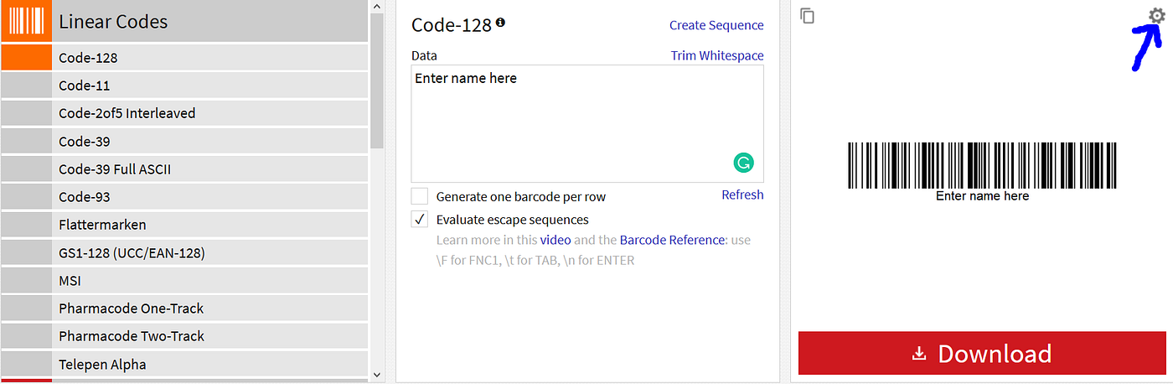Click the Linear Codes barcode icon

click(x=26, y=21)
